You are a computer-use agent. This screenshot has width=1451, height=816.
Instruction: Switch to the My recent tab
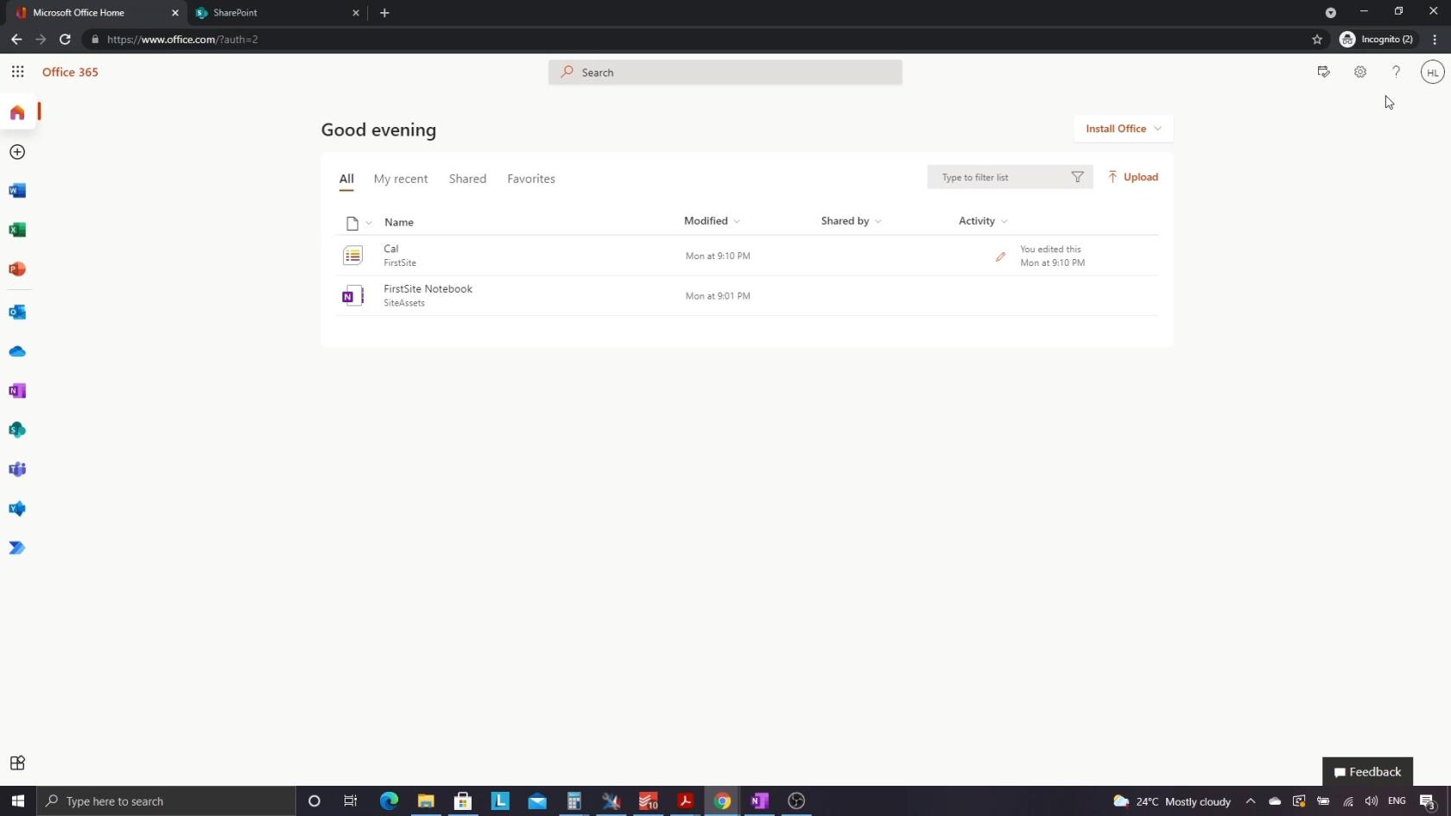point(401,179)
